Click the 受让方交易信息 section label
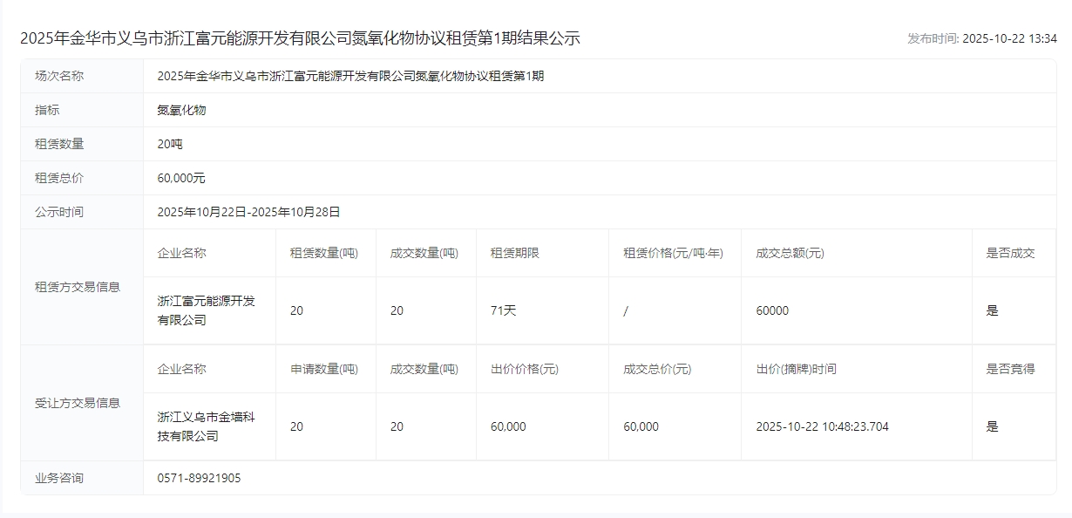This screenshot has height=518, width=1072. click(78, 403)
